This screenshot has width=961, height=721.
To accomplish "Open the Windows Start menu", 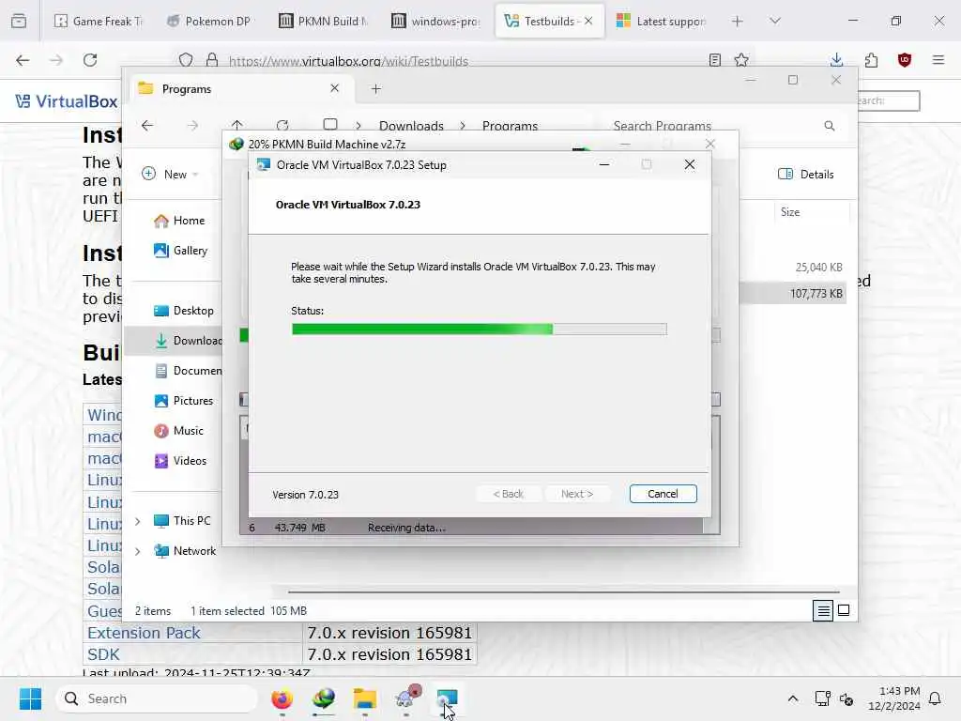I will coord(30,698).
